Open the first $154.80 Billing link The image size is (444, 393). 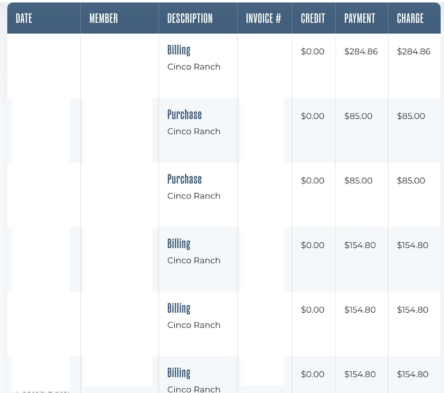tap(179, 244)
